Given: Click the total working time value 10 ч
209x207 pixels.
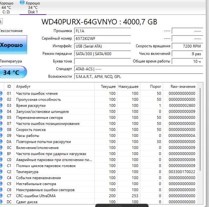Looking at the screenshot, I should point(187,61).
